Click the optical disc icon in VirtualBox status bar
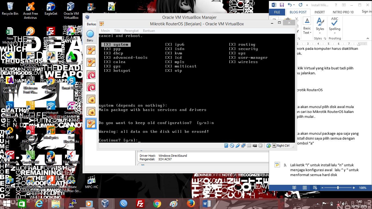 tap(232, 146)
